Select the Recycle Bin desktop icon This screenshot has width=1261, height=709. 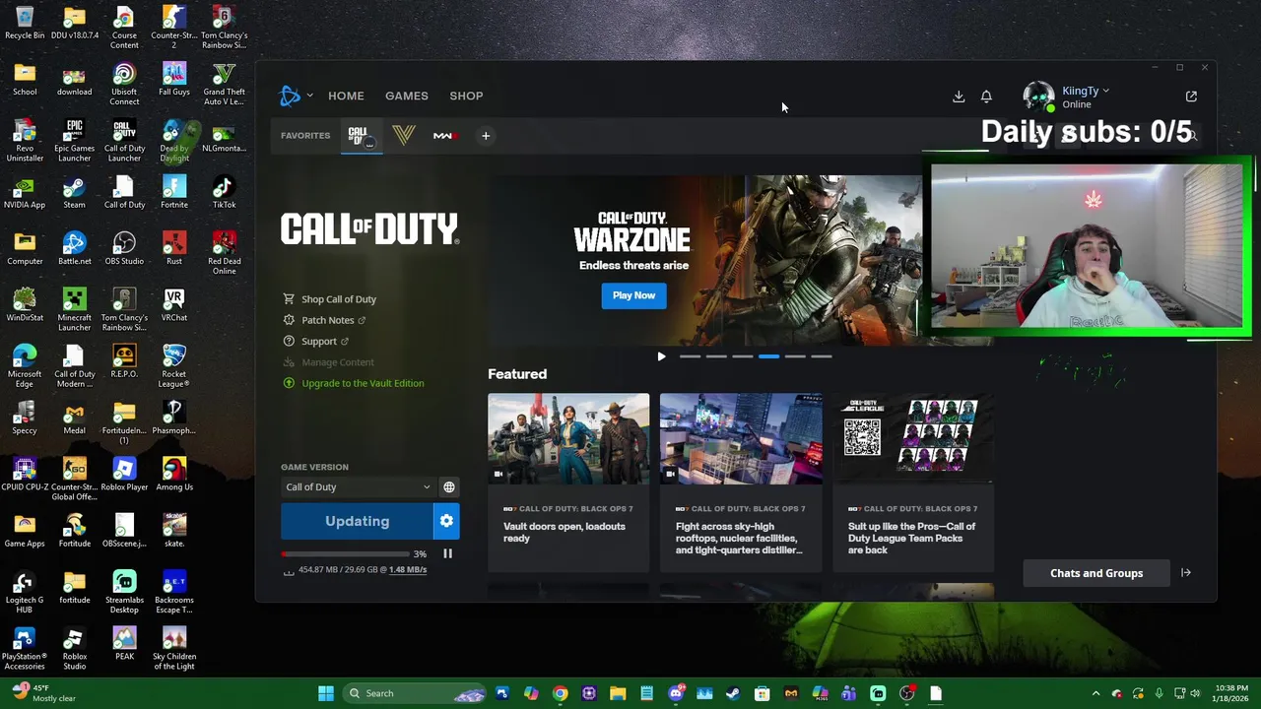point(25,24)
